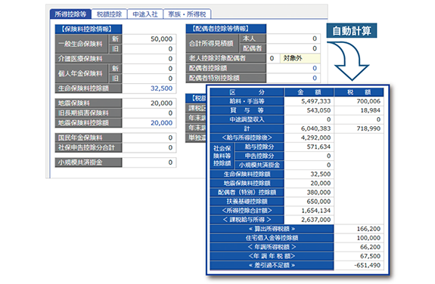Viewport: 435px width, 284px height.
Task: Click the 本人 合計所得見積額 field
Action: point(294,39)
